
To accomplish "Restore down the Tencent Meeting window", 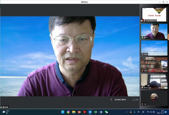I will (163, 2).
